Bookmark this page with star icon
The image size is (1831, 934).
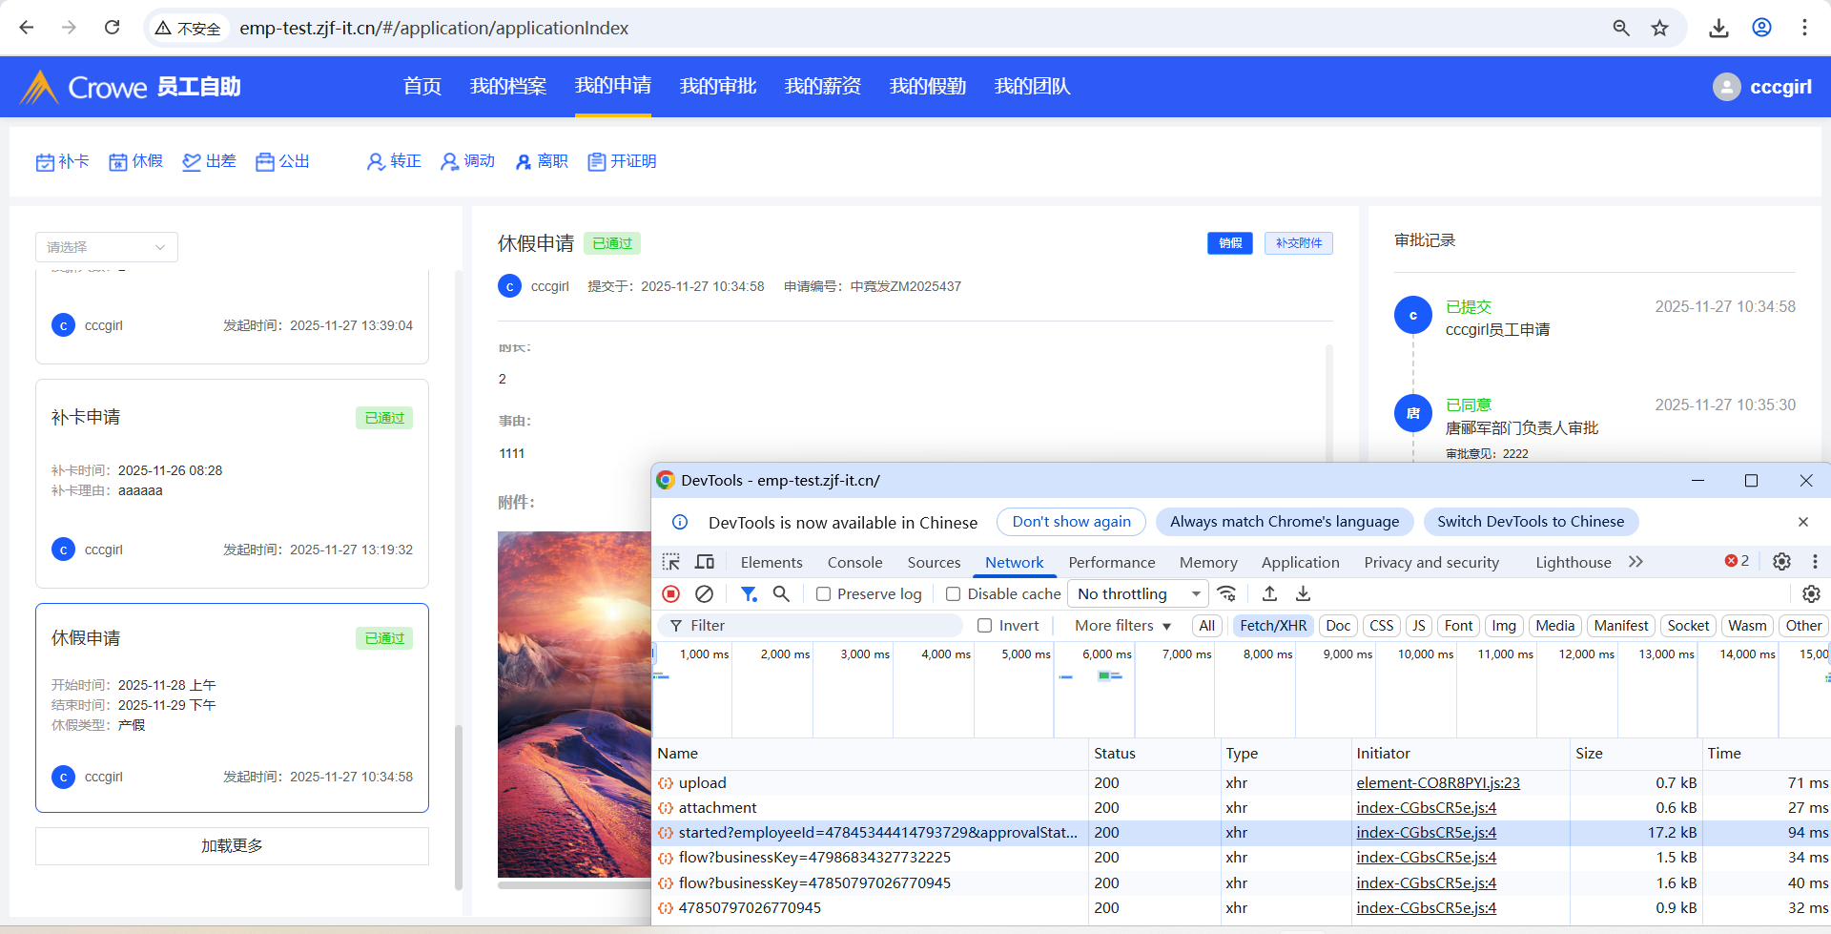coord(1660,28)
